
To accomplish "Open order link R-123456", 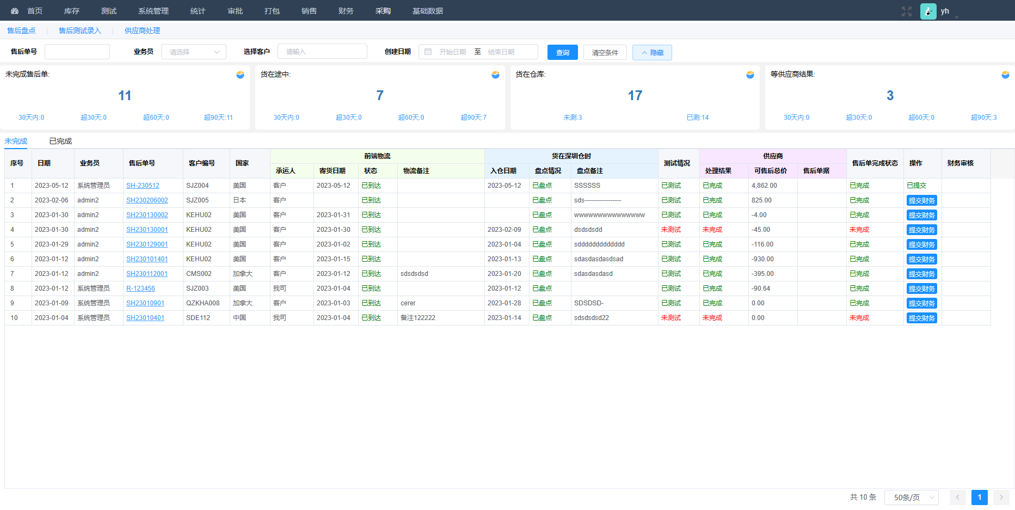I will 140,288.
